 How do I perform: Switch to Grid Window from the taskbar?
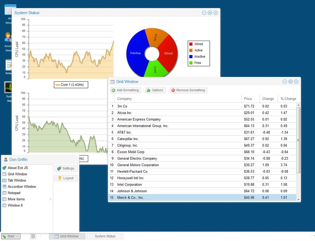(x=67, y=236)
